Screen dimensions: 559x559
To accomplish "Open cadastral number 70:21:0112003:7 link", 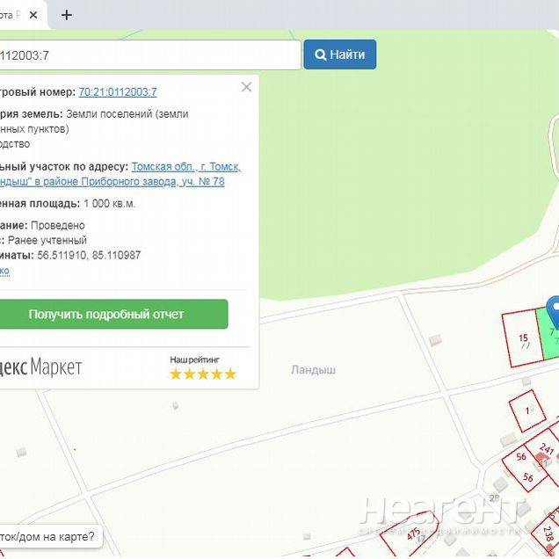I will [x=118, y=91].
